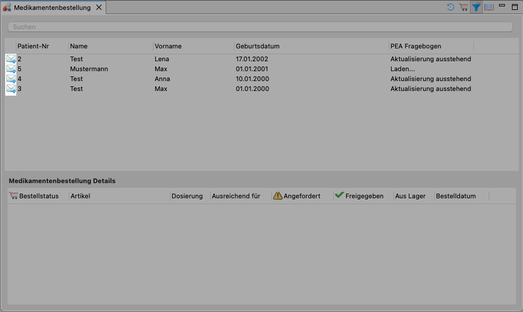Viewport: 523px width, 312px height.
Task: Click the Angefordert column with warning icon
Action: (301, 196)
